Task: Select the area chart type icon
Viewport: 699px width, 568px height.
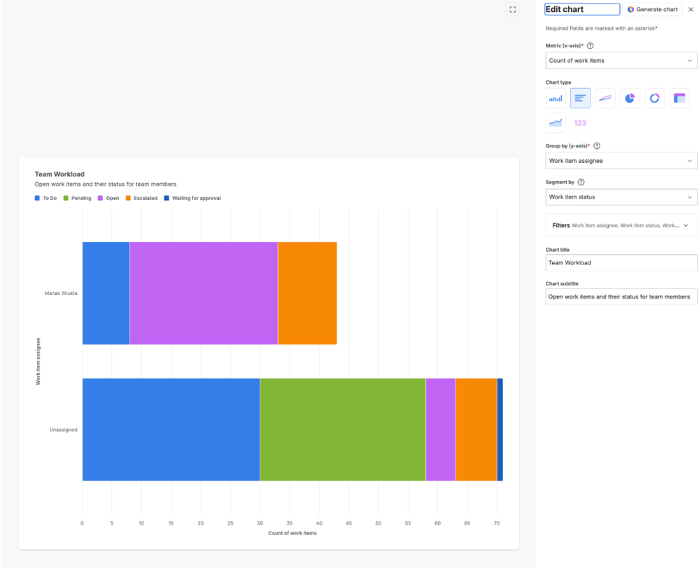Action: pyautogui.click(x=556, y=122)
